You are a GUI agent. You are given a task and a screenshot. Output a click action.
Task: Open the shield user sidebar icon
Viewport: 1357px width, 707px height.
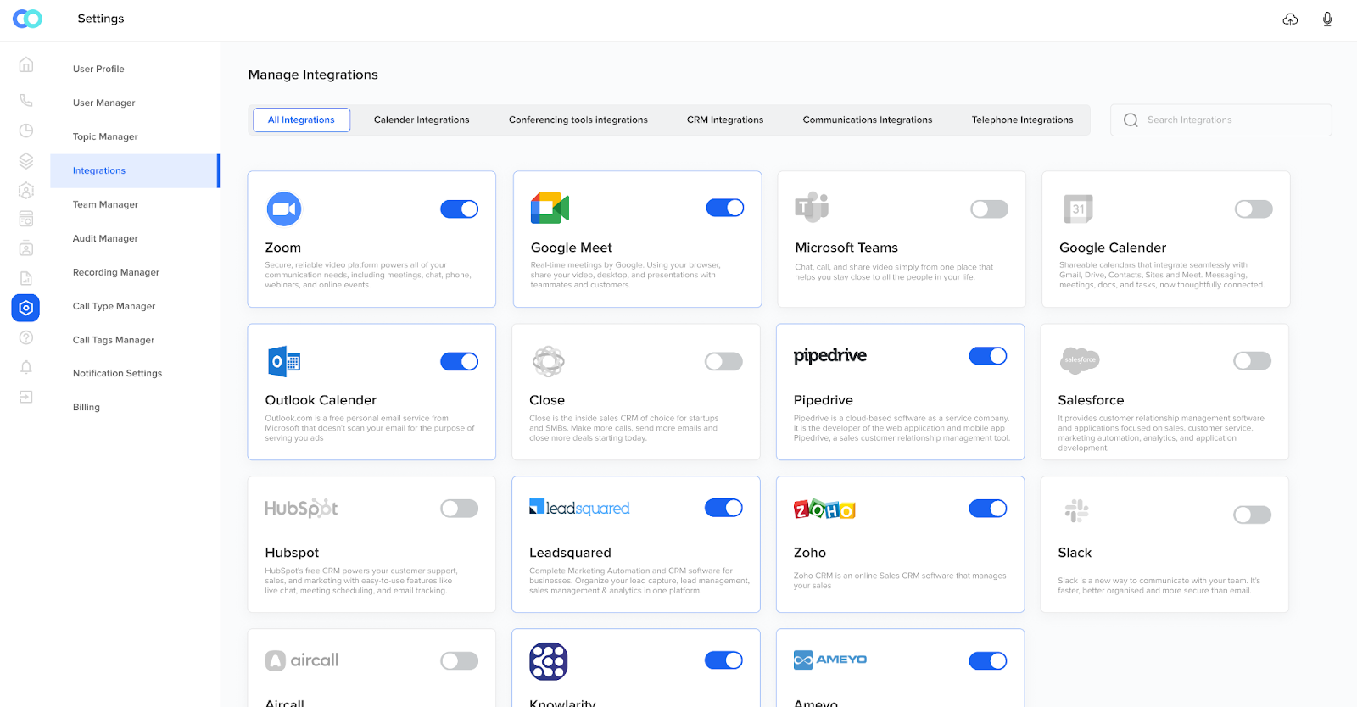pos(26,191)
